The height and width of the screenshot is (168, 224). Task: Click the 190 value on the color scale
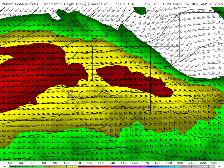click(169, 163)
